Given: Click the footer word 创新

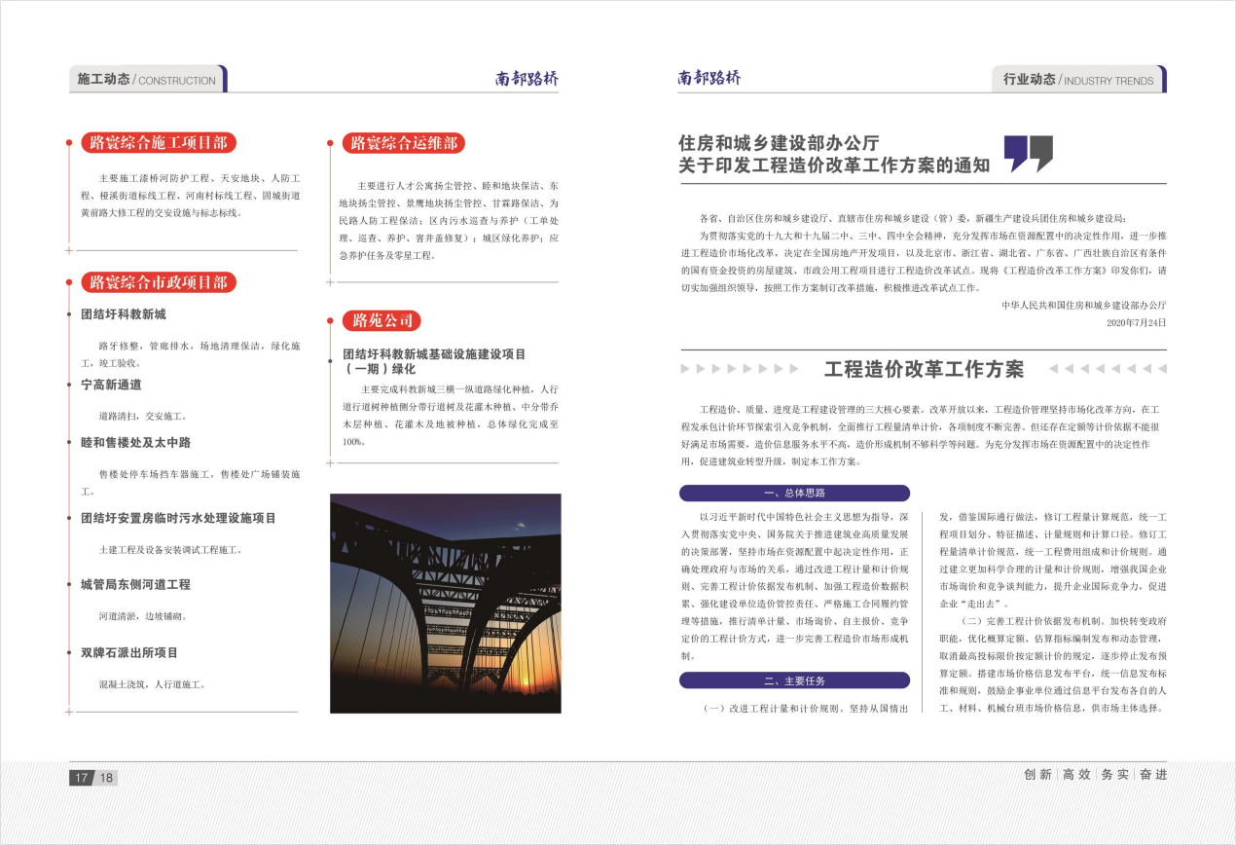Looking at the screenshot, I should [1037, 775].
